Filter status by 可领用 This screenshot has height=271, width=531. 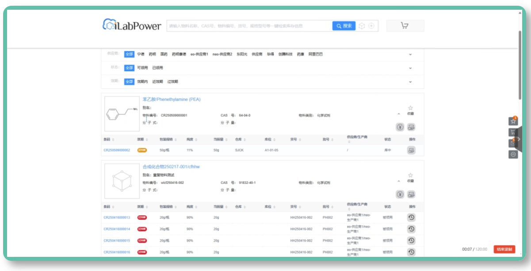(142, 68)
